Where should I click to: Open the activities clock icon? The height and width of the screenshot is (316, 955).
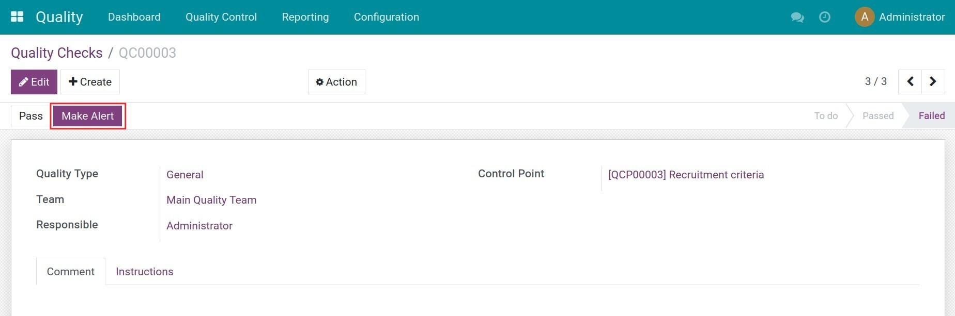[825, 17]
